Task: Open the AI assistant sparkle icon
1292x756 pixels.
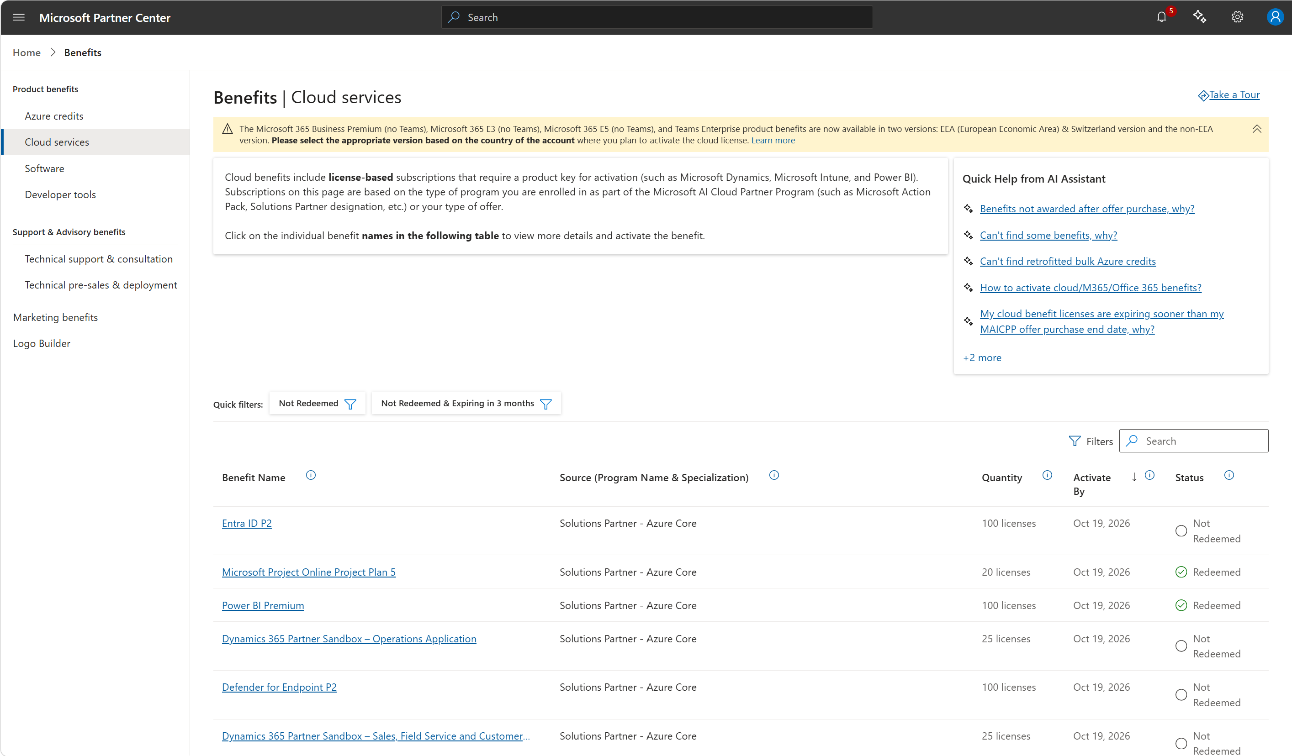Action: point(1200,17)
